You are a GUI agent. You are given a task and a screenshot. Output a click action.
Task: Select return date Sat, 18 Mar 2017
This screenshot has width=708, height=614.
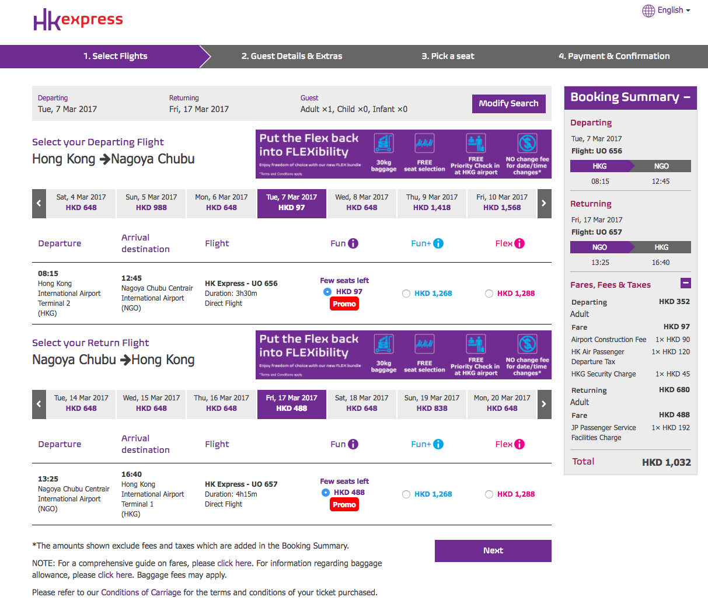click(362, 404)
